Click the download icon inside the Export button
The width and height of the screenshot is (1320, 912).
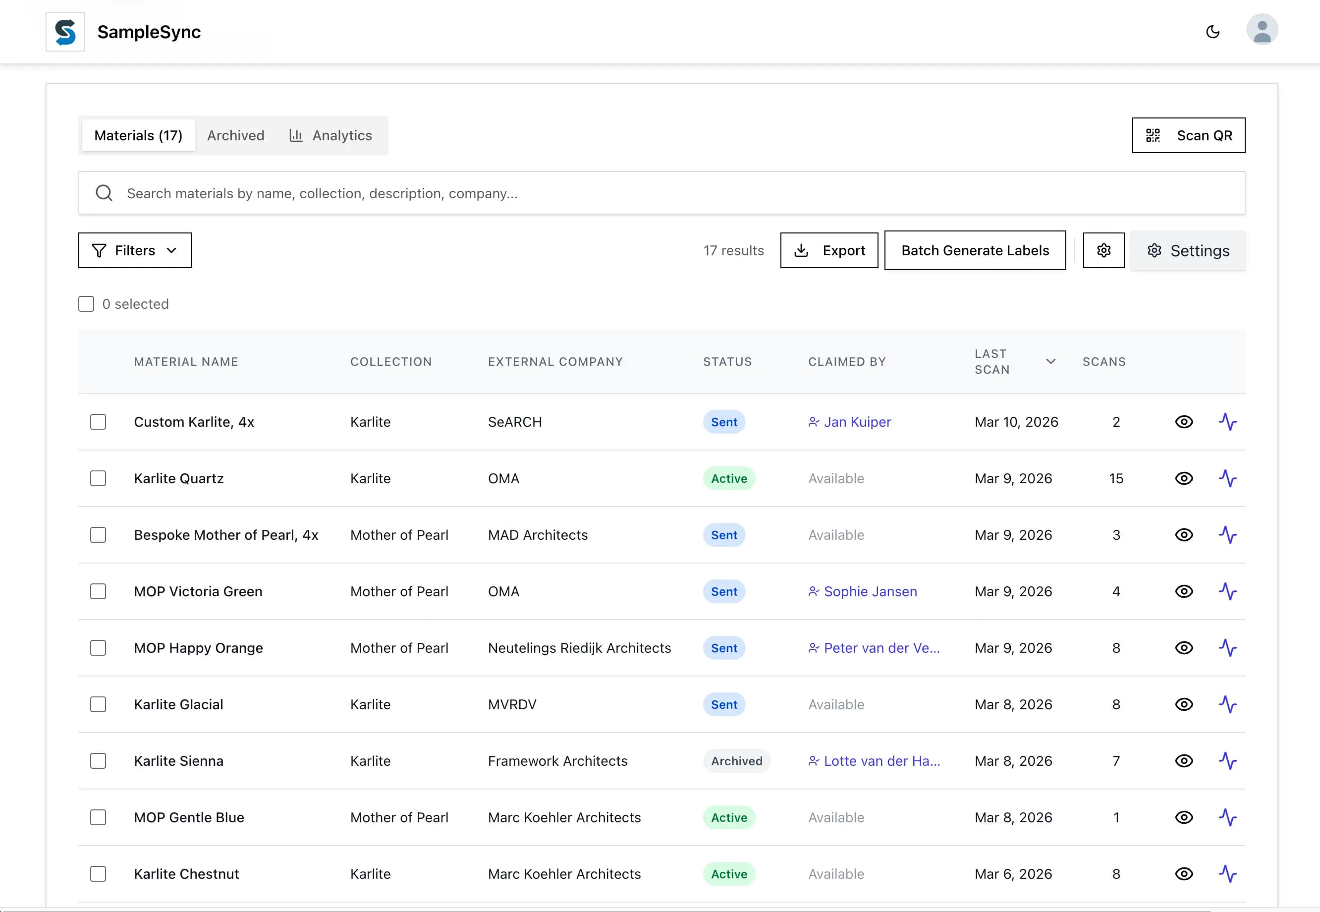(x=802, y=250)
